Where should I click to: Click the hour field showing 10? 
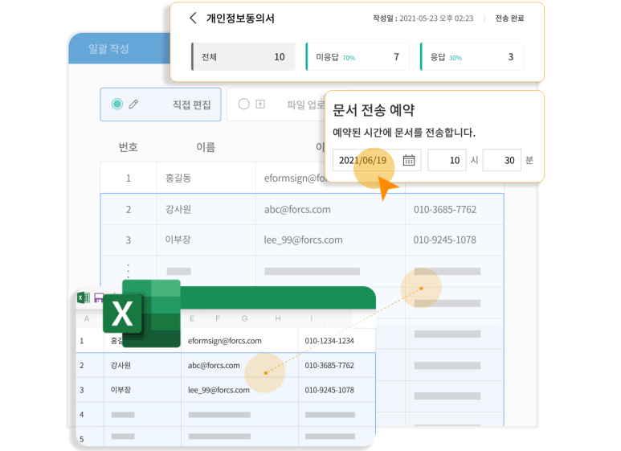(x=447, y=160)
